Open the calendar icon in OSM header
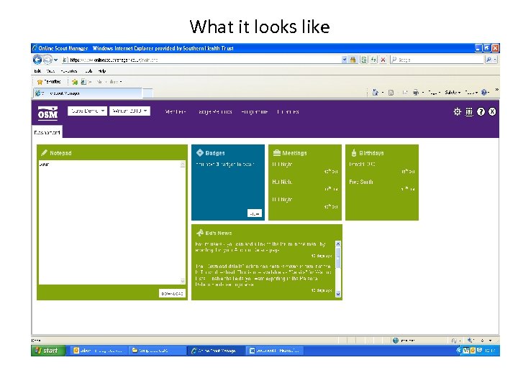Screen dimensions: 518x388 (x=469, y=112)
